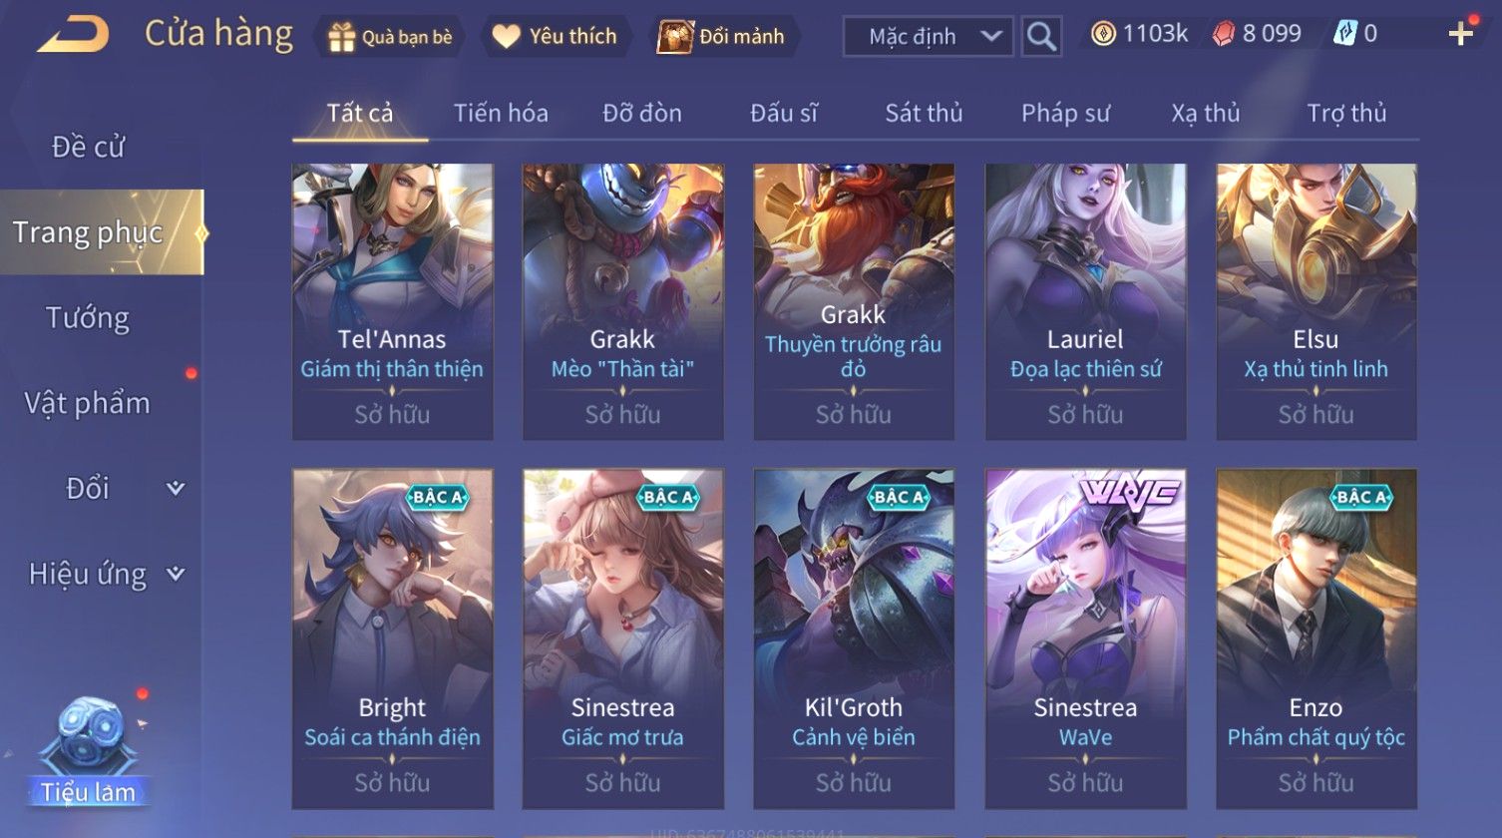Open Đổi mảnh chest exchange
The width and height of the screenshot is (1502, 838).
click(721, 37)
